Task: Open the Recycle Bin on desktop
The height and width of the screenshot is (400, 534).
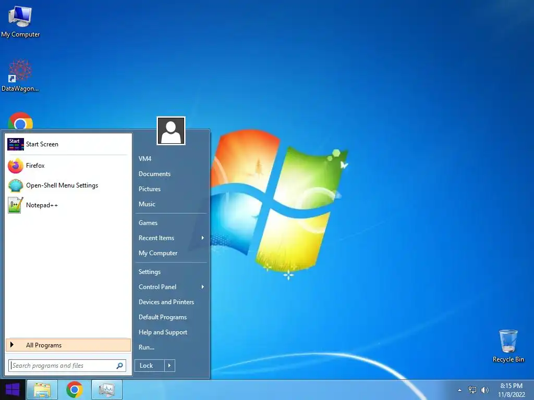Action: (x=508, y=346)
